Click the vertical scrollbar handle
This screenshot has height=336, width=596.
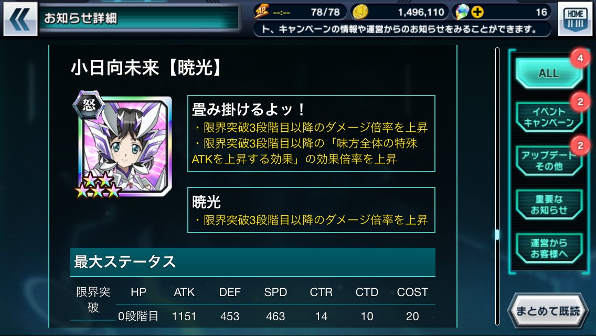(x=497, y=234)
